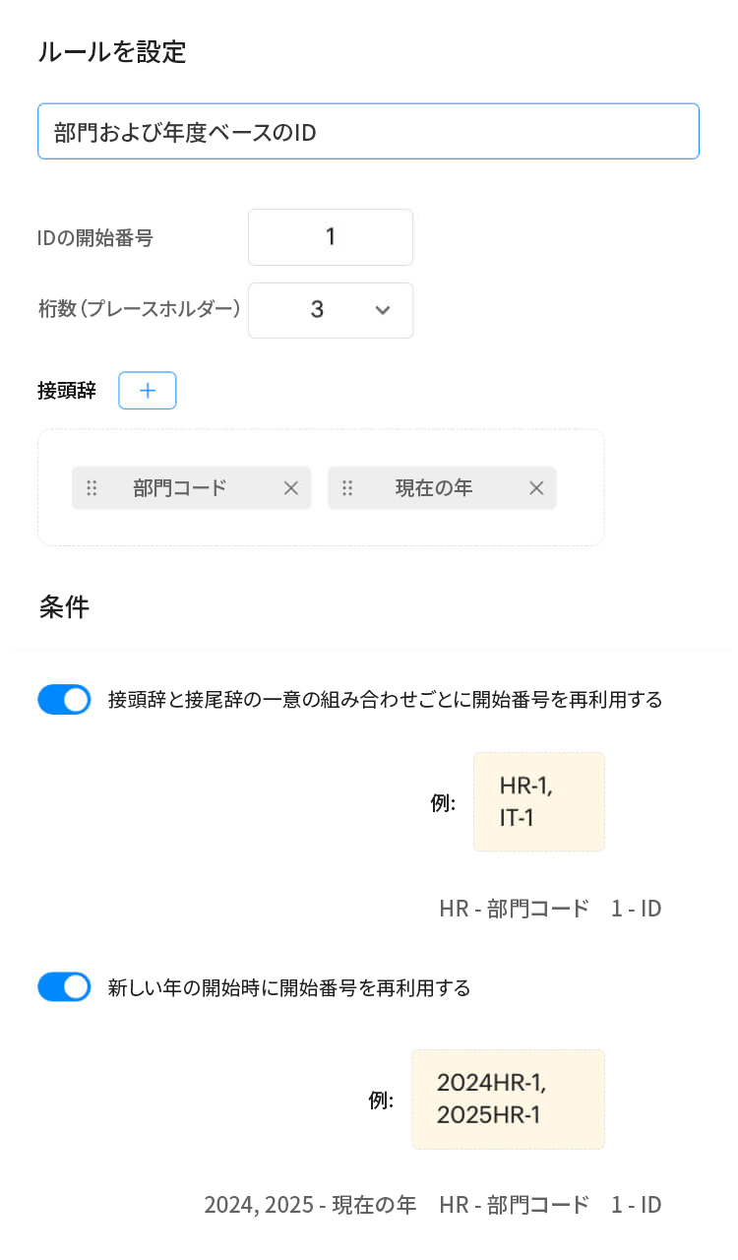
Task: Click the drag handle on the 部門コード chip
Action: tap(92, 487)
